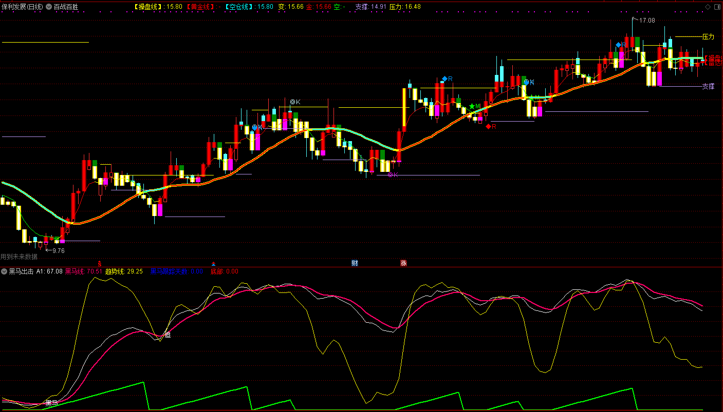
Task: Click the red diamond R signal marker
Action: (491, 126)
